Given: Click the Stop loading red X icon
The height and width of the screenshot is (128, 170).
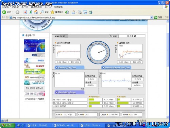Looking at the screenshot, I should point(25,12).
